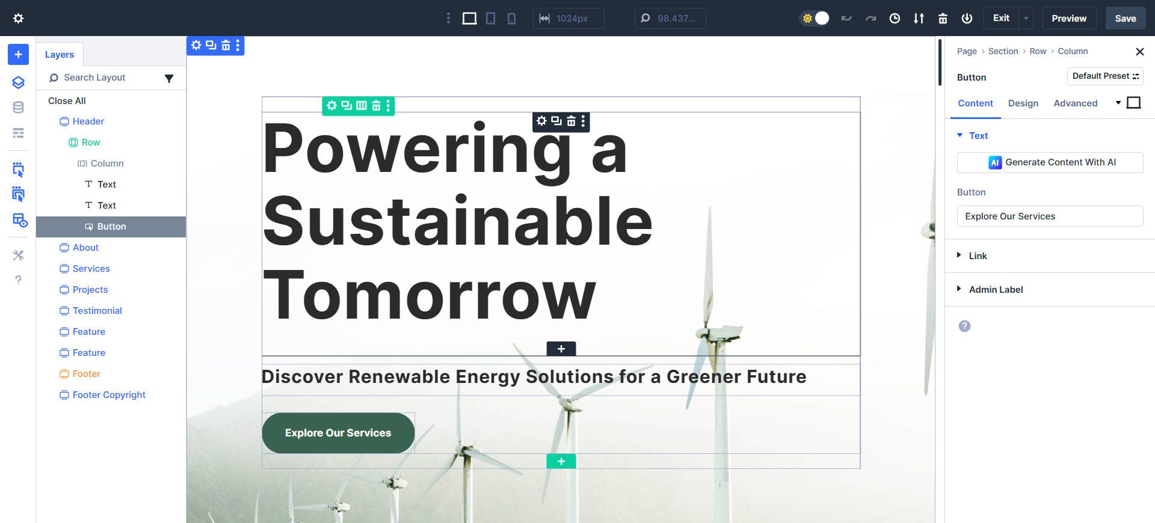Close the Button settings panel
This screenshot has width=1155, height=523.
(1139, 52)
